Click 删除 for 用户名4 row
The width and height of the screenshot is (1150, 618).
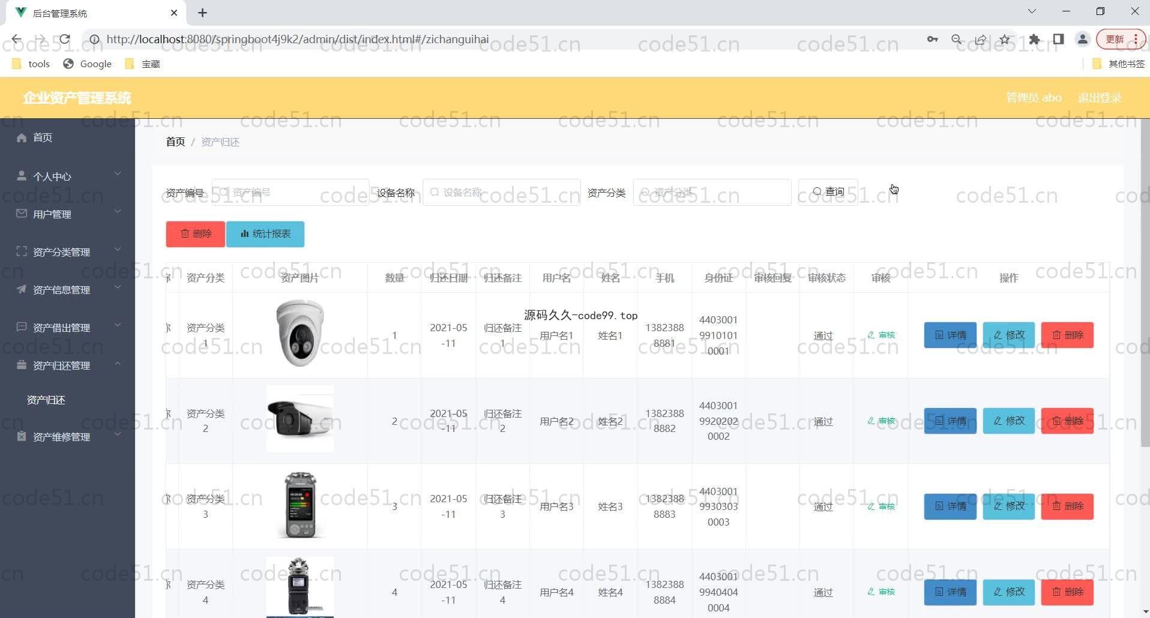click(1067, 592)
